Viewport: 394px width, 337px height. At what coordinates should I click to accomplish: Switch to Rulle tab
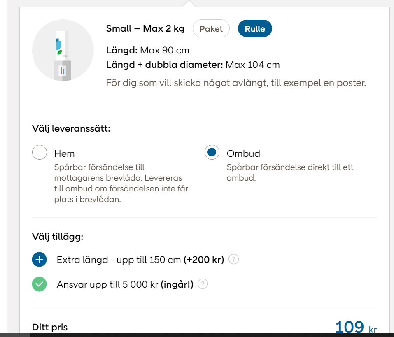pos(255,29)
